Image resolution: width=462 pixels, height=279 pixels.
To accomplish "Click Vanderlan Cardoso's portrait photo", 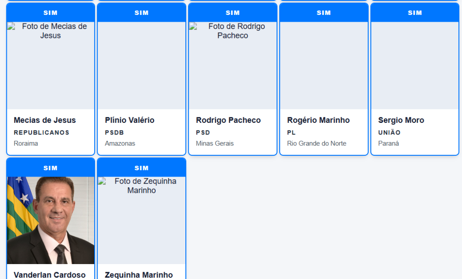I will [51, 220].
